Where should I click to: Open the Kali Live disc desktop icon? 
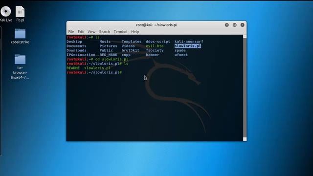(5, 11)
